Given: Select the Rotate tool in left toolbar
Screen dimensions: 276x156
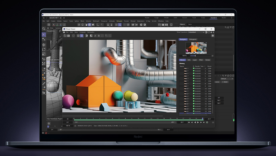Looking at the screenshot, I should click(44, 49).
